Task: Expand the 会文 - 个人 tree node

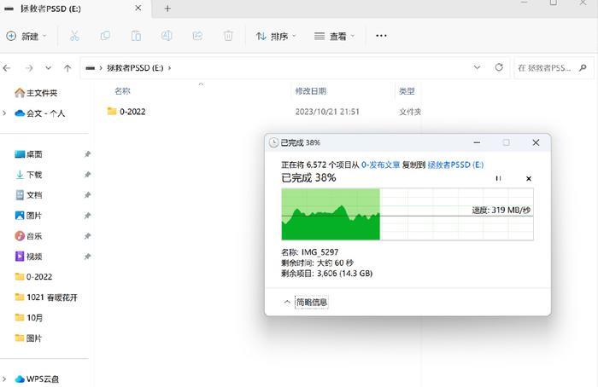Action: click(x=4, y=113)
